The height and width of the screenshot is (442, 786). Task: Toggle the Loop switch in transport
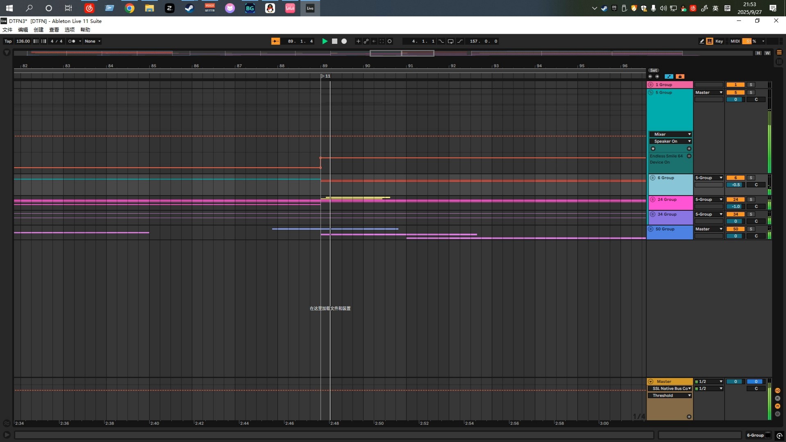(450, 41)
